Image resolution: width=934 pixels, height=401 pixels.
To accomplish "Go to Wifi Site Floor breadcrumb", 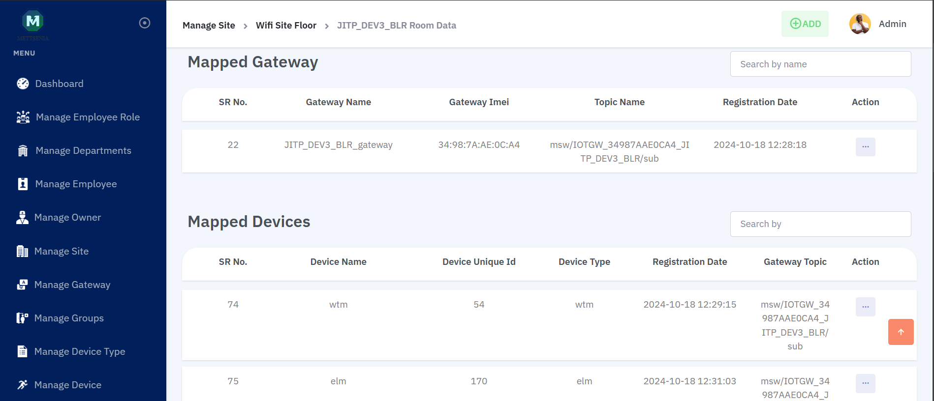I will pyautogui.click(x=286, y=26).
